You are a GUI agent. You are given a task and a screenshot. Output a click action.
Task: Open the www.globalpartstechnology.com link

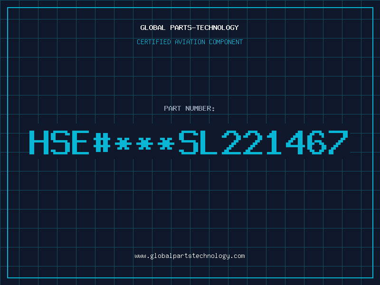(x=190, y=256)
